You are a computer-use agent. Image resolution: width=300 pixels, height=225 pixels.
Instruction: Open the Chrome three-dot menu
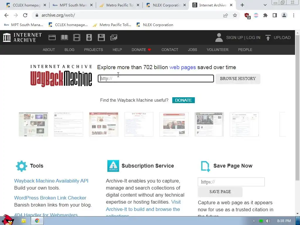tap(294, 15)
